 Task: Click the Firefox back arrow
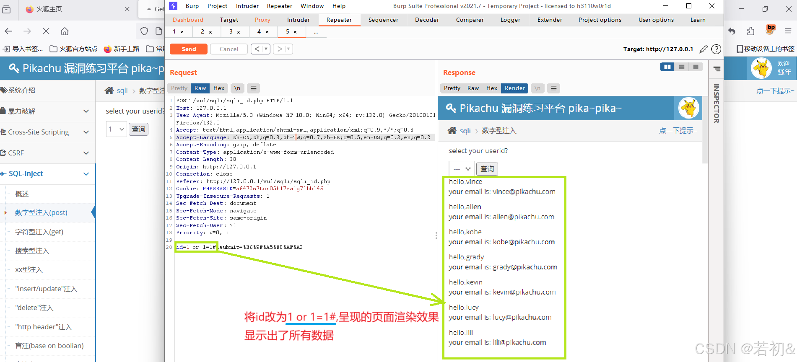8,31
